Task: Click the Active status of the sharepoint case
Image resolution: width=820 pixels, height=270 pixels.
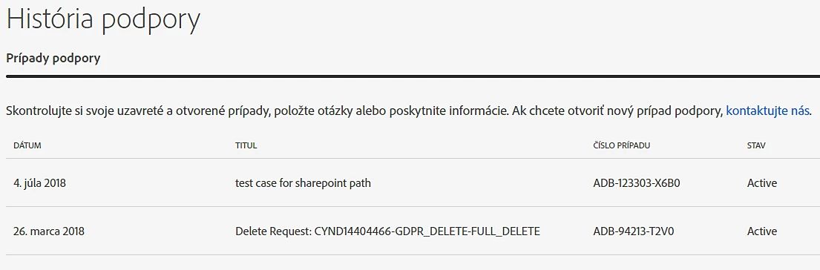Action: pos(762,183)
